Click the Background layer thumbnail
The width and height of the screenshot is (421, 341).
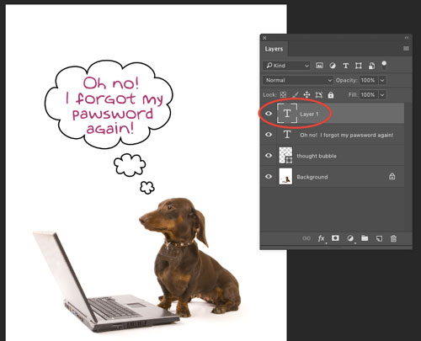(285, 177)
